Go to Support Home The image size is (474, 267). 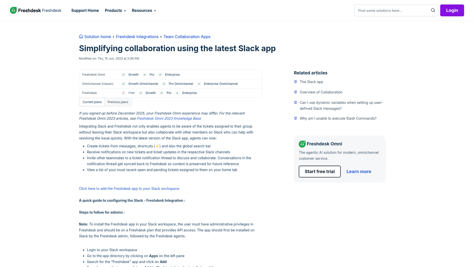click(85, 10)
